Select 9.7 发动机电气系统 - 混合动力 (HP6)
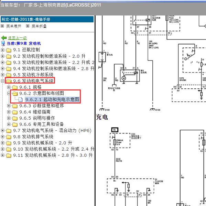This screenshot has width=206, height=206. (x=52, y=130)
